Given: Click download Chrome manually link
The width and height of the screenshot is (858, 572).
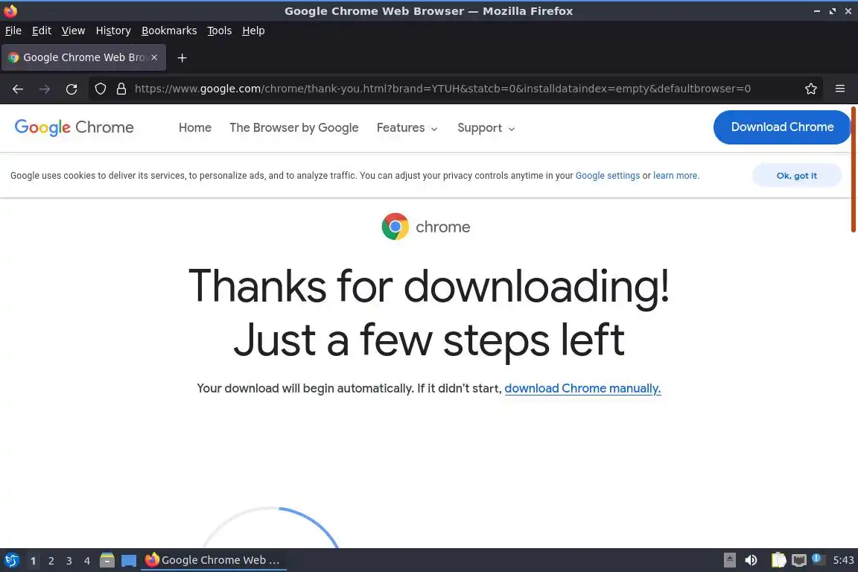Looking at the screenshot, I should 582,388.
